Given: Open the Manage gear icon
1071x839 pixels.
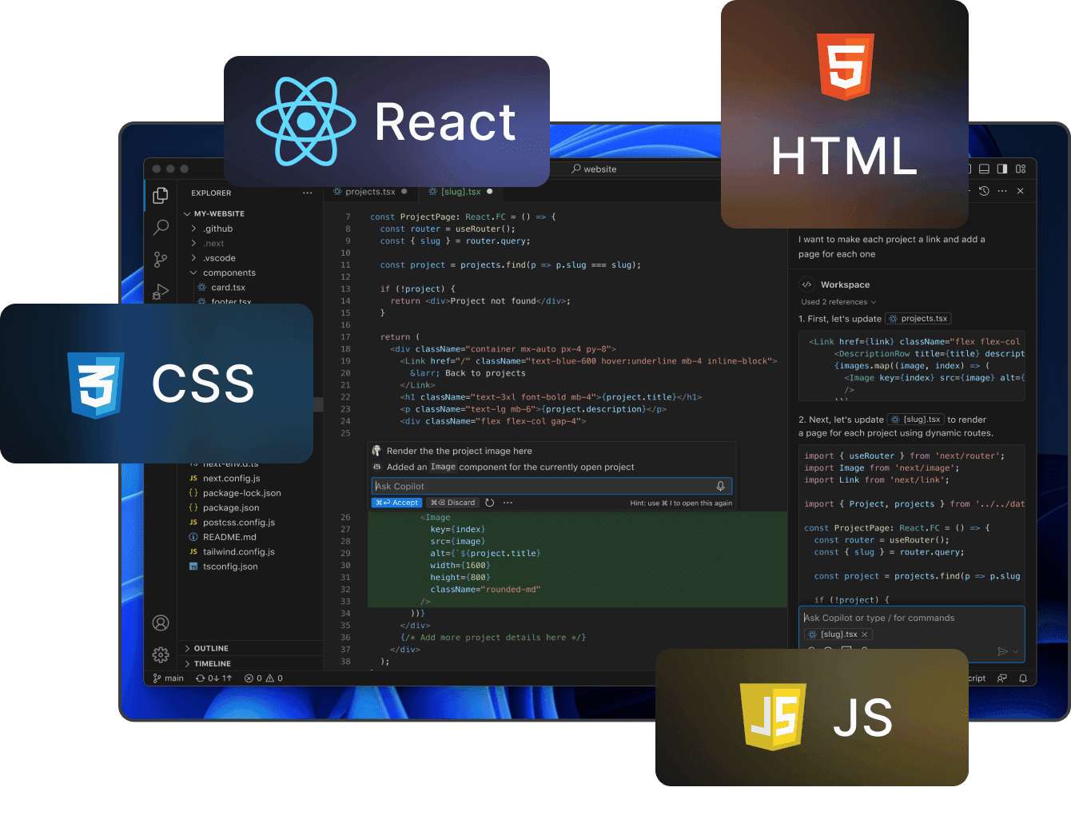Looking at the screenshot, I should point(161,655).
